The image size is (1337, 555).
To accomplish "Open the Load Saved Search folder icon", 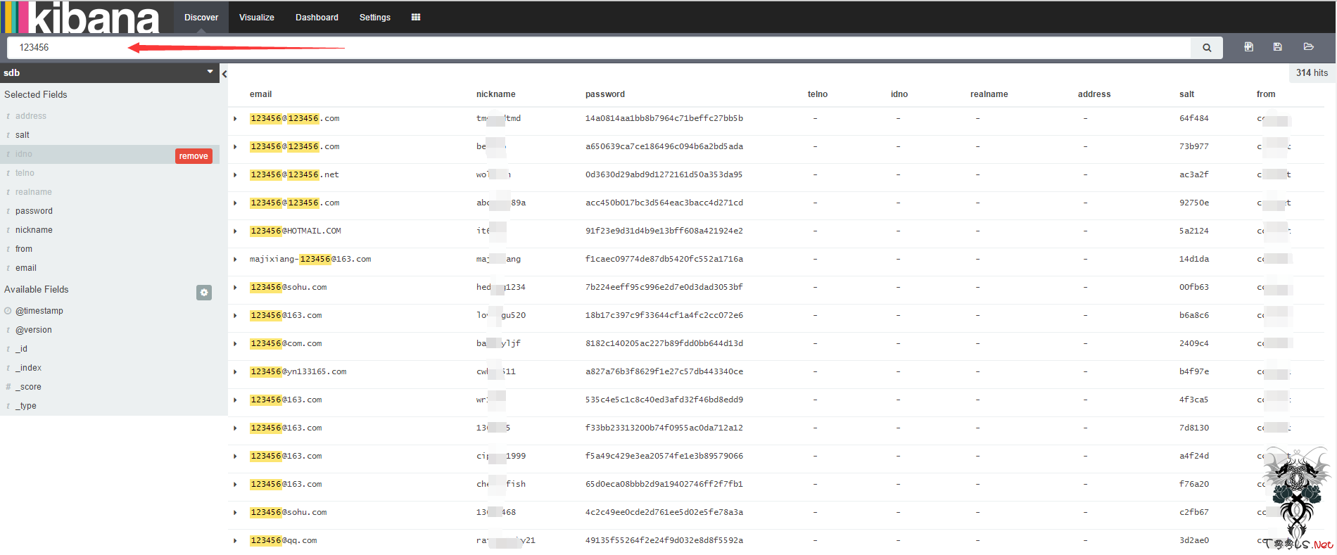I will (1308, 47).
